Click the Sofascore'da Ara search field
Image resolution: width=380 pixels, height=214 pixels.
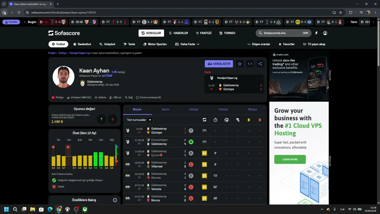point(283,33)
